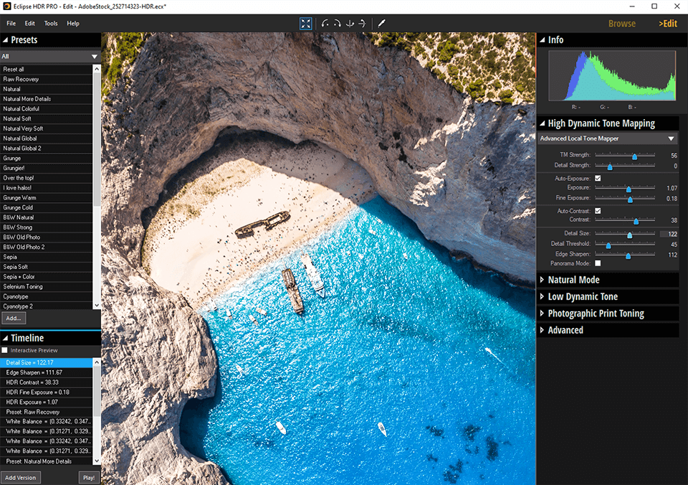The height and width of the screenshot is (485, 688).
Task: Click the Add Version button
Action: point(20,477)
